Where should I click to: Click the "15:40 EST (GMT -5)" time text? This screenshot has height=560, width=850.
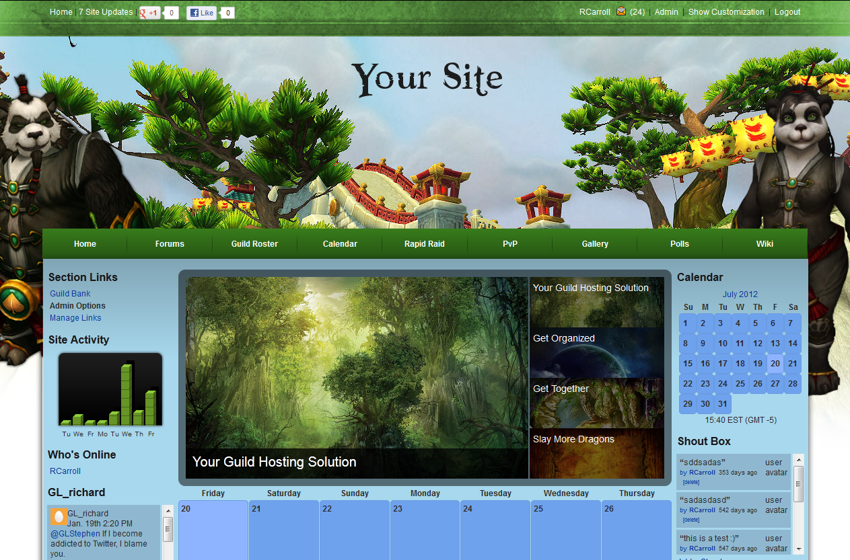(741, 420)
